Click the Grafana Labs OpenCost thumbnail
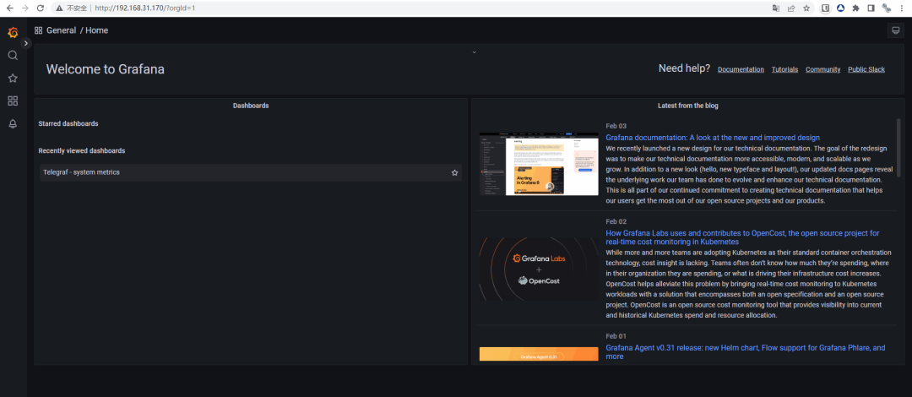912x397 pixels. pyautogui.click(x=539, y=269)
